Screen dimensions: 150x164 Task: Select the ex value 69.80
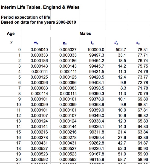pos(143,99)
